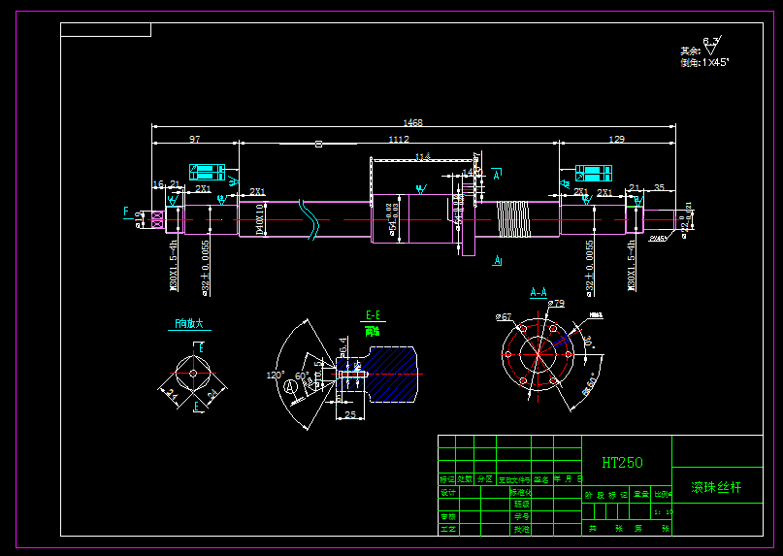The height and width of the screenshot is (556, 783).
Task: Select the "60°" angle in E-E view
Action: 302,376
